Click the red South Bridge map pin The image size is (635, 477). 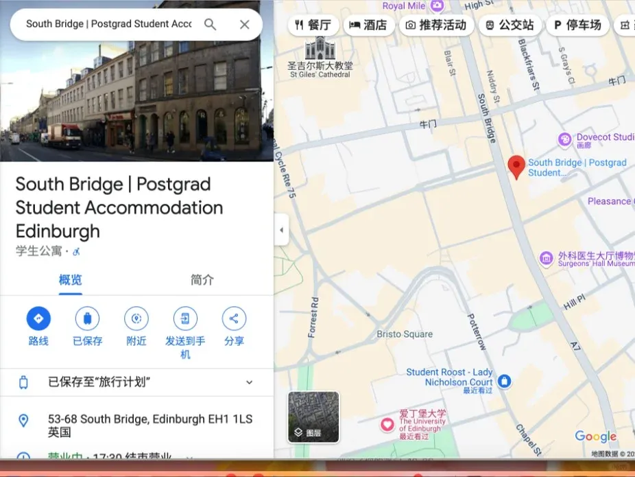click(516, 167)
